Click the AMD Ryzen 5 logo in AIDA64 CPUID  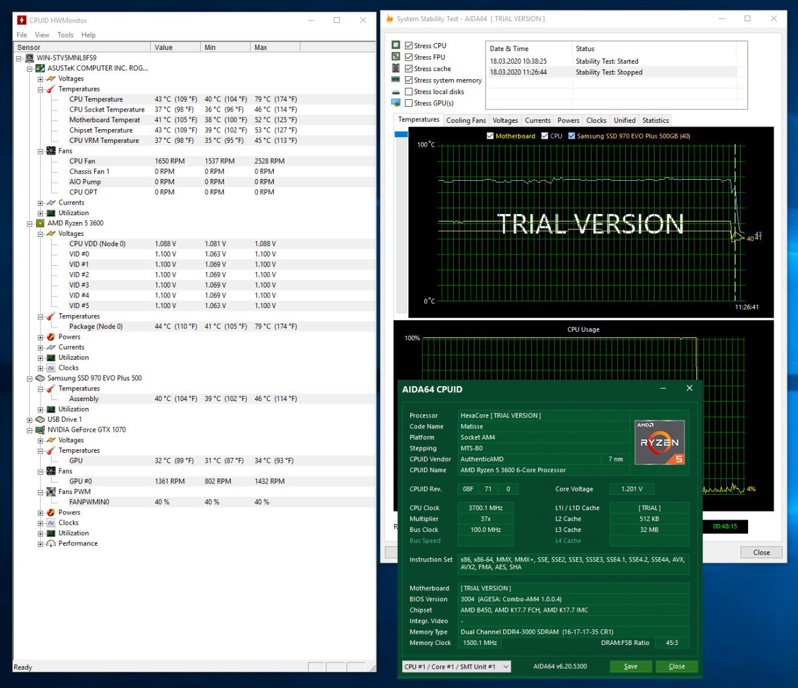click(660, 442)
